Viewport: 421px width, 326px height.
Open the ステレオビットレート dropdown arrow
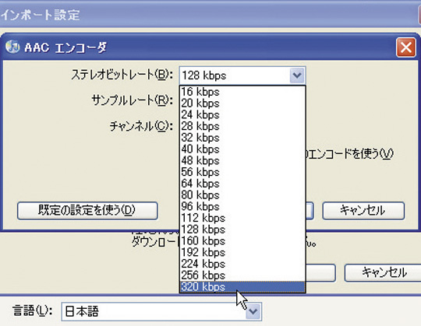coord(297,75)
